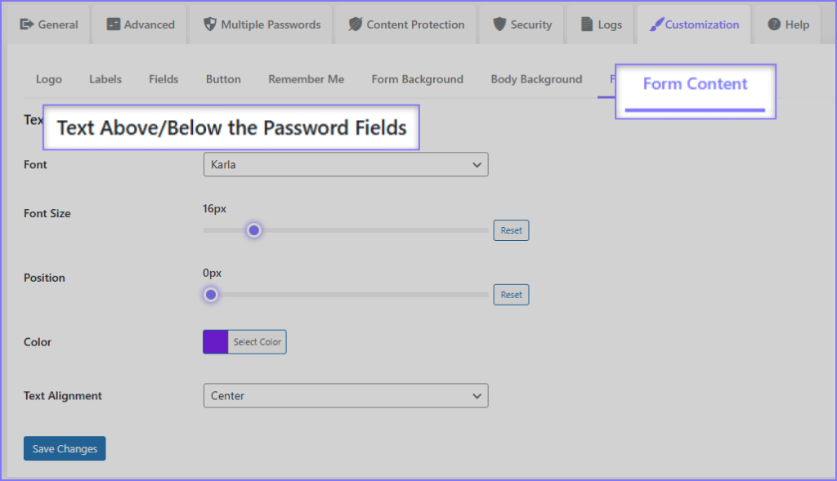Viewport: 837px width, 481px height.
Task: Open the Font dropdown showing Karla
Action: (345, 165)
